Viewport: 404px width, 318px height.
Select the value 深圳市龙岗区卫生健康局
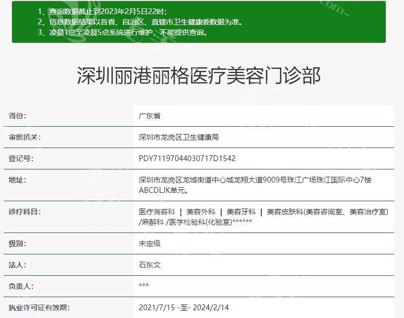179,137
